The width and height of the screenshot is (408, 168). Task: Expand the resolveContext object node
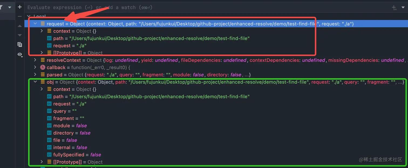tap(35, 60)
